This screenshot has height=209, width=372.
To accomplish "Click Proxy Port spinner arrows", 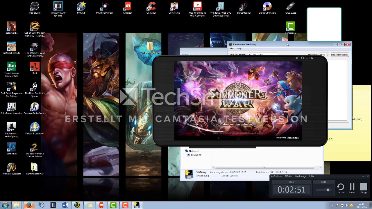I will pos(328,55).
